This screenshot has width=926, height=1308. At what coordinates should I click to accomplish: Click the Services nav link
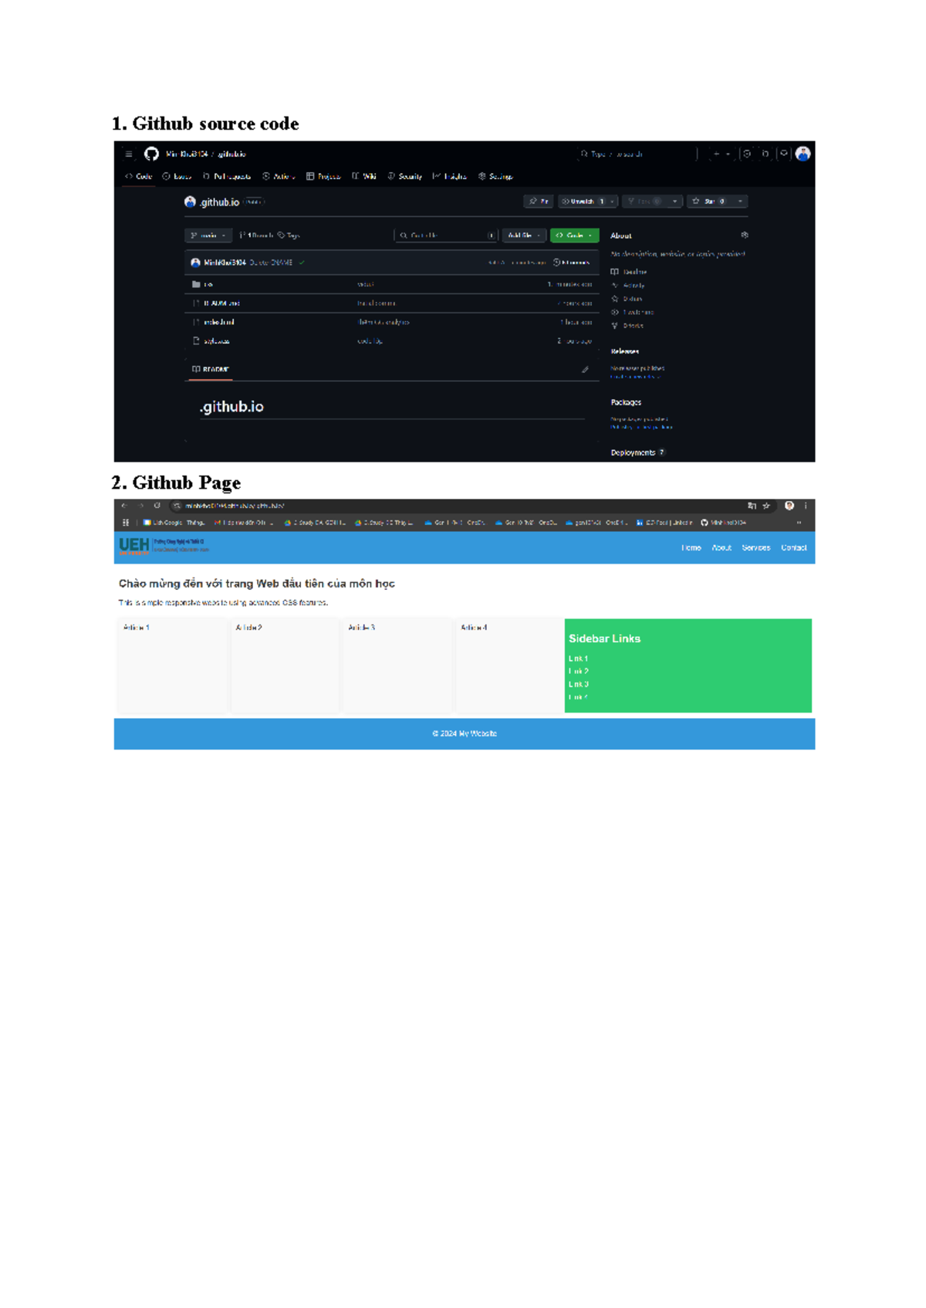pyautogui.click(x=756, y=547)
